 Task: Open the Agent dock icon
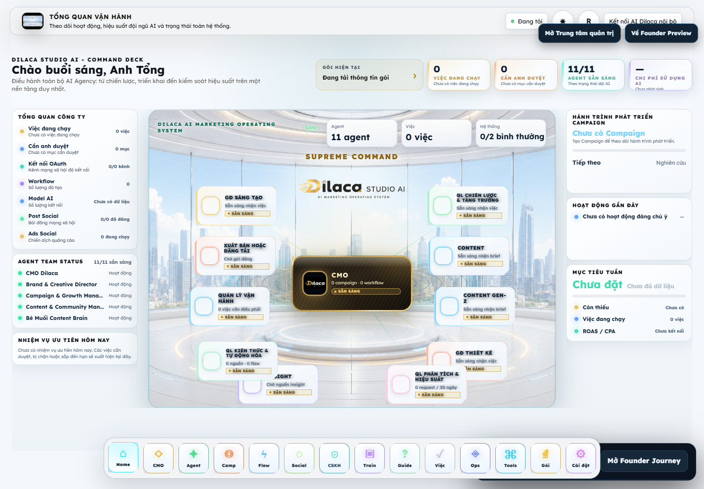pyautogui.click(x=194, y=458)
